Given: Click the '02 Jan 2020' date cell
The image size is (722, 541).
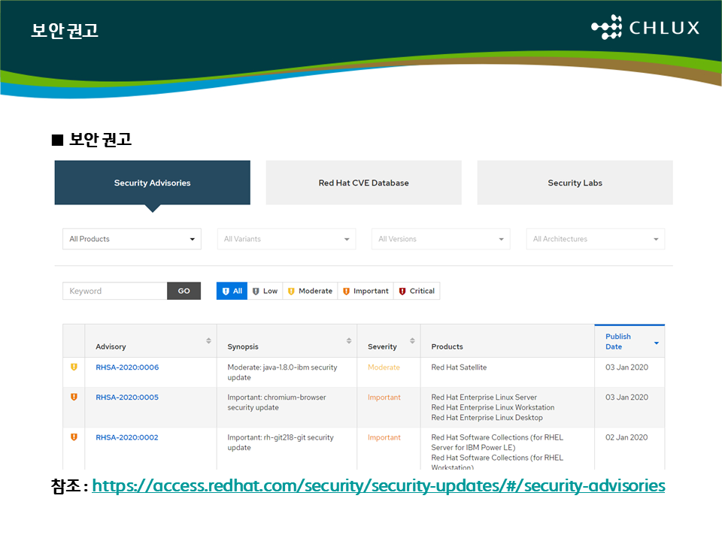Looking at the screenshot, I should click(626, 437).
